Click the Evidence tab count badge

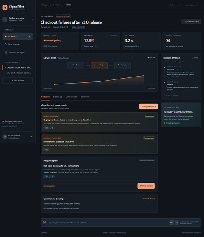[61, 97]
